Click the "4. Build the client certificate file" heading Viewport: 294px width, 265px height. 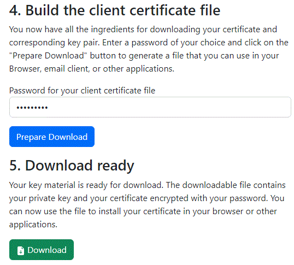(x=115, y=10)
